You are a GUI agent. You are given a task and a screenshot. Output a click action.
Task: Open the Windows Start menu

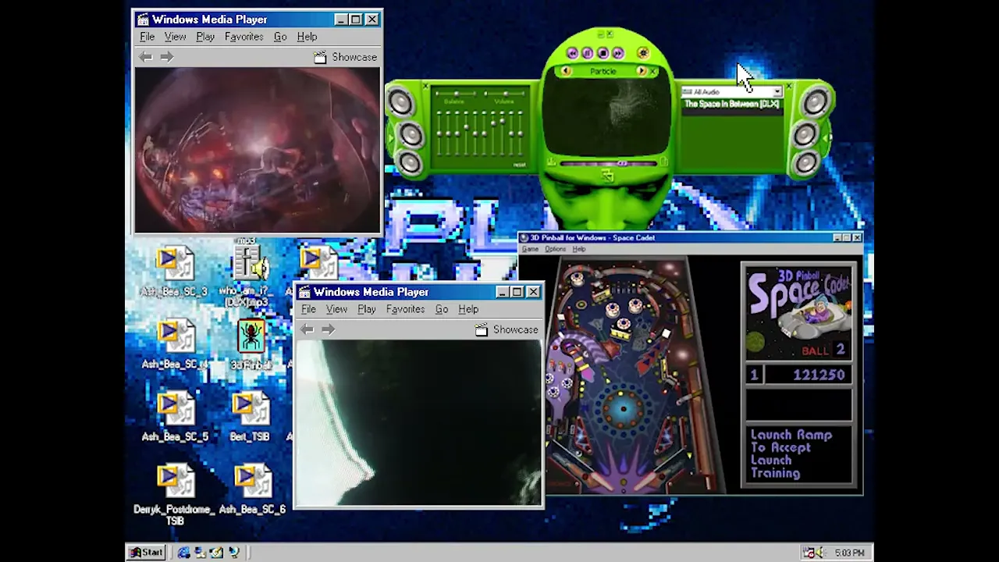coord(146,553)
